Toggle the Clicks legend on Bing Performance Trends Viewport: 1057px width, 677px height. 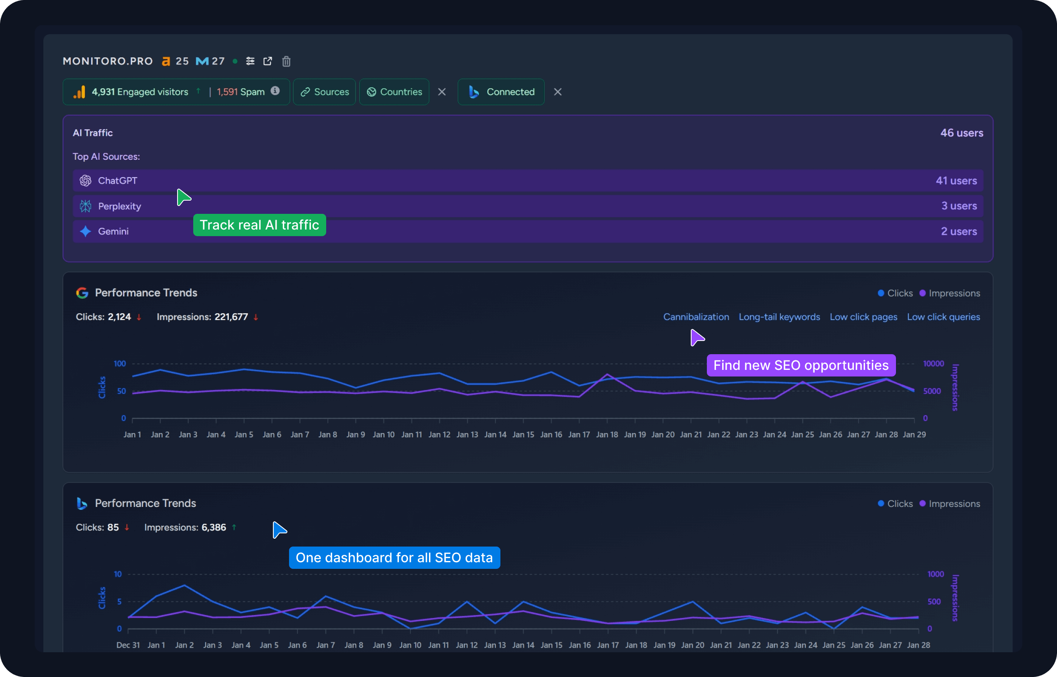(x=895, y=503)
